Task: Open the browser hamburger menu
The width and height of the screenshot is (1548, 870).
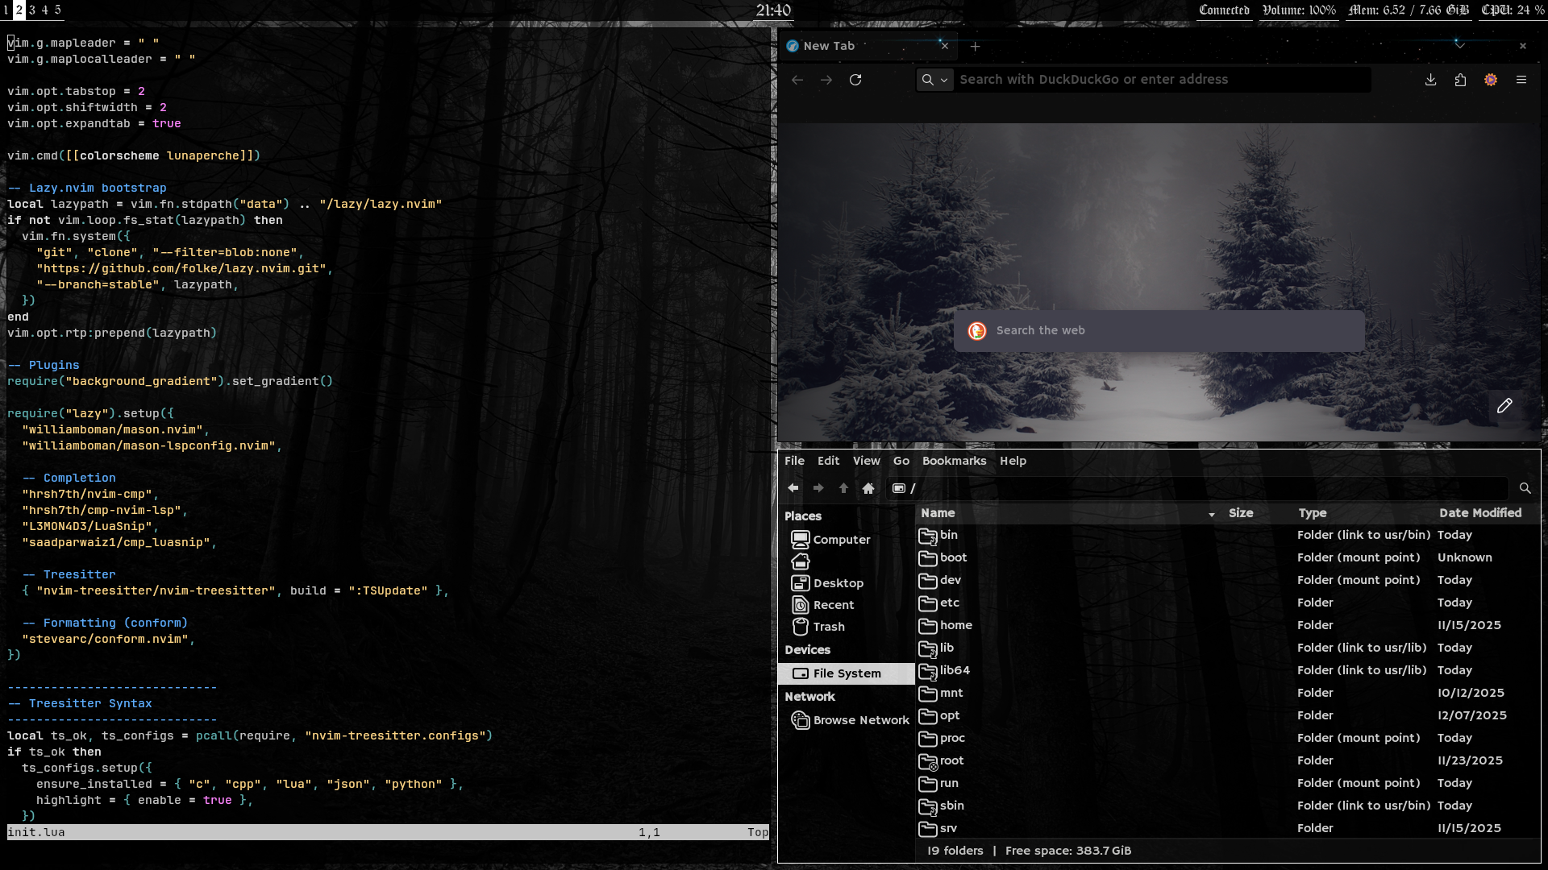Action: click(x=1521, y=80)
